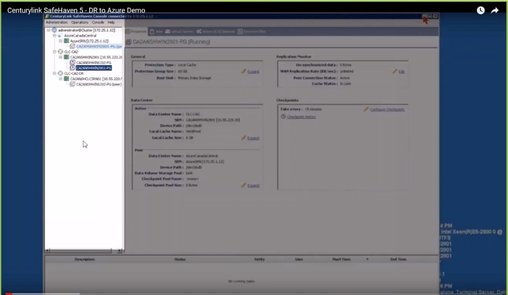
Task: Click the red video progress bar
Action: click(x=9, y=294)
